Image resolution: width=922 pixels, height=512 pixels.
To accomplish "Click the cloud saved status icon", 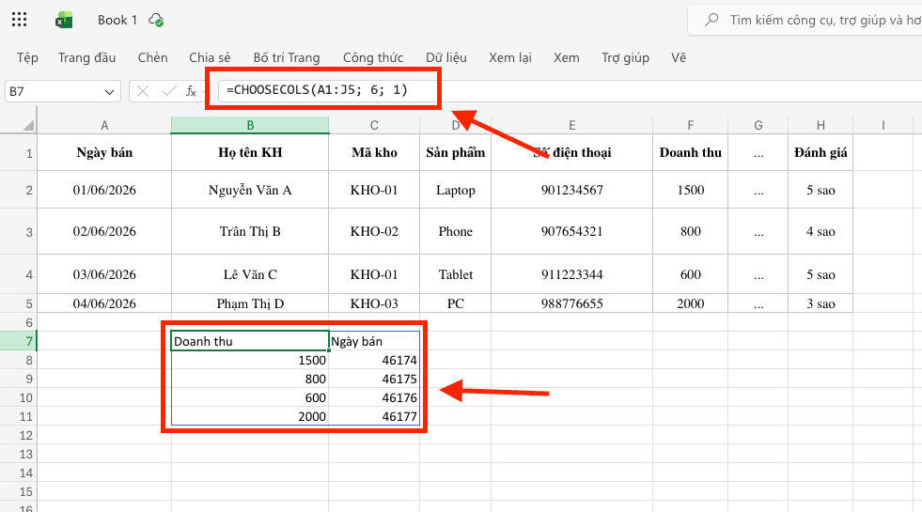I will (156, 20).
